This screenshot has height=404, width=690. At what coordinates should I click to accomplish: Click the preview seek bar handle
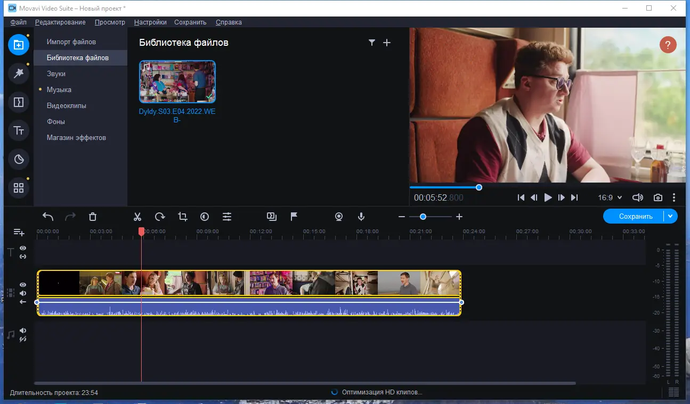[479, 187]
